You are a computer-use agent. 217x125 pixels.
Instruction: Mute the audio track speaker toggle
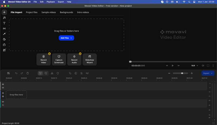click(3, 102)
